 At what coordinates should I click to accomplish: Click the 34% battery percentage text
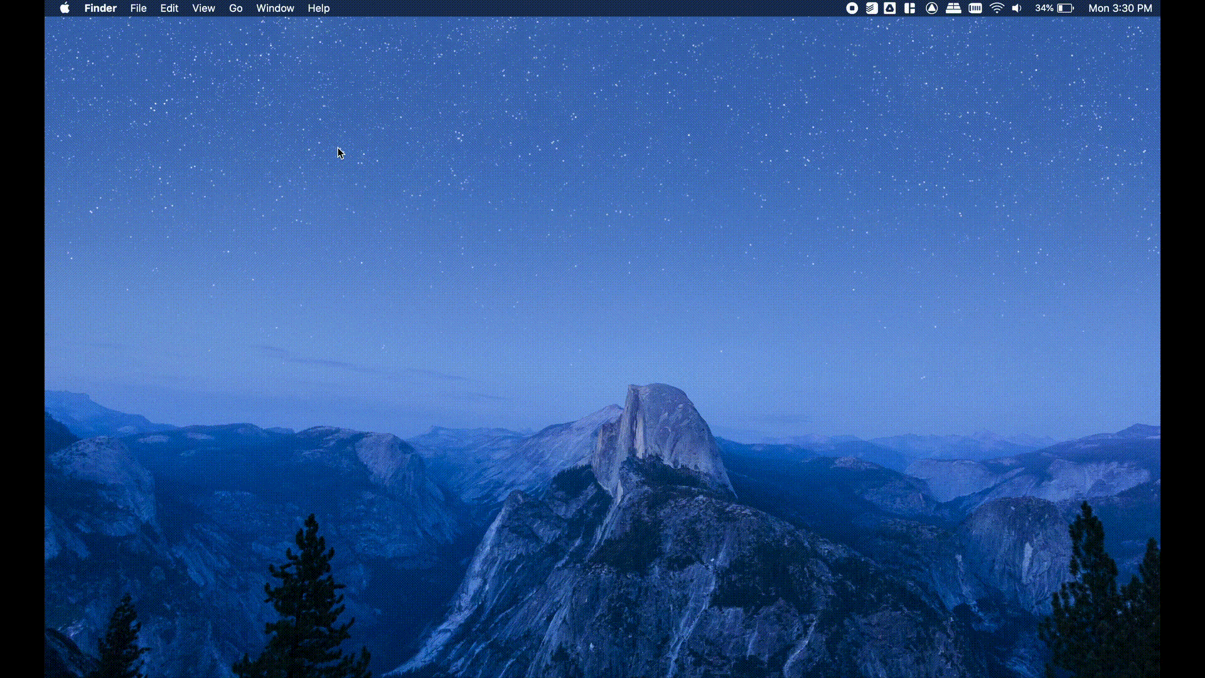[x=1044, y=8]
